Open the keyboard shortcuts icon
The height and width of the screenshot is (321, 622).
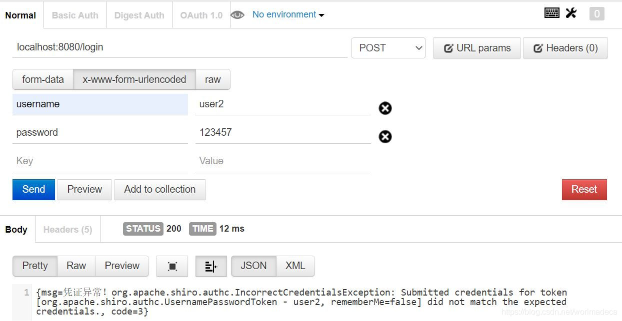click(551, 13)
